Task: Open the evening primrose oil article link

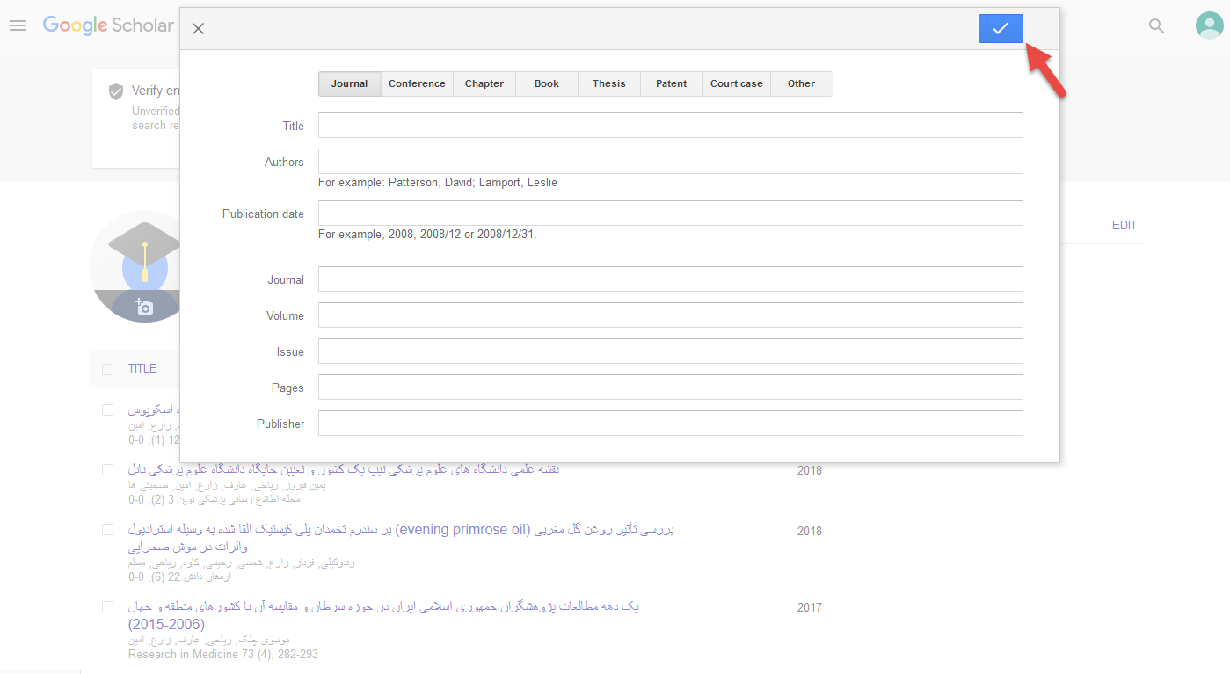Action: click(401, 530)
